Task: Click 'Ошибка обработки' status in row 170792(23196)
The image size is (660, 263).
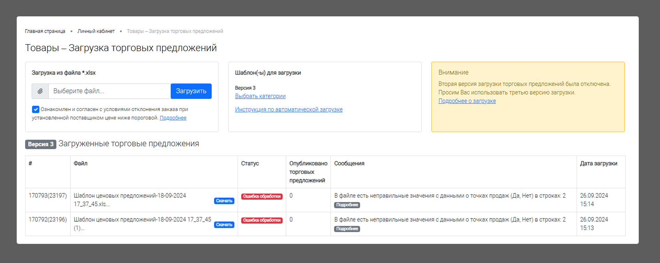Action: click(262, 220)
